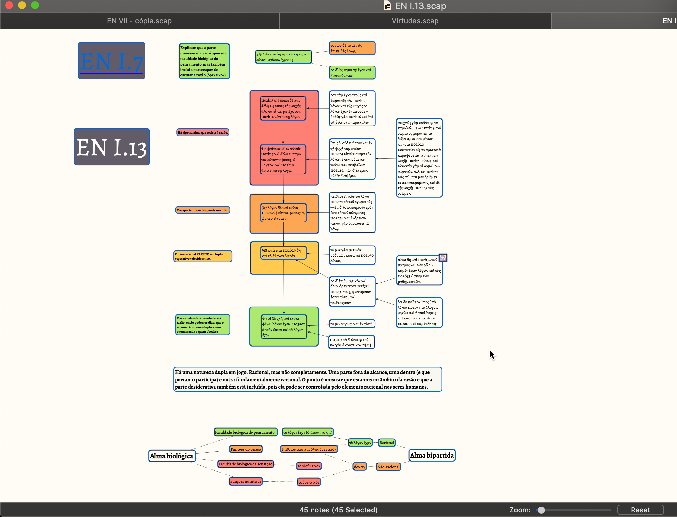
Task: Select the 'Alma biológica' note
Action: [x=172, y=456]
